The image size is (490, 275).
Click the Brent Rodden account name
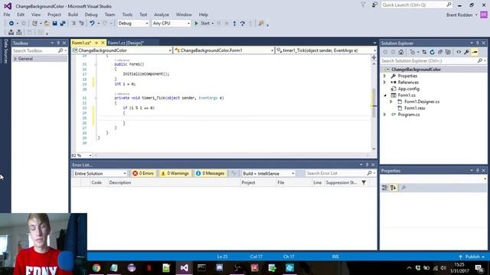pos(459,15)
